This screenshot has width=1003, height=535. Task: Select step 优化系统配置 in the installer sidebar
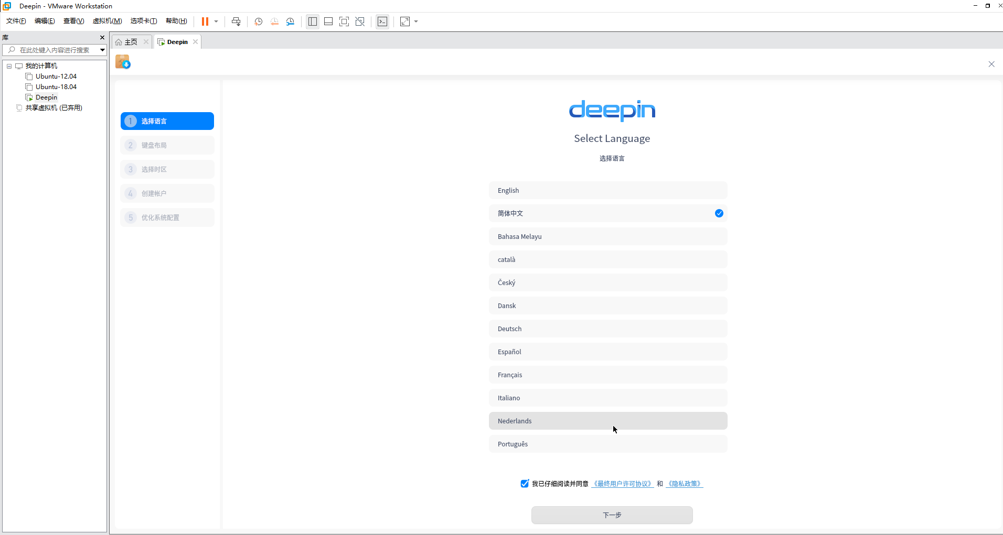pyautogui.click(x=167, y=217)
